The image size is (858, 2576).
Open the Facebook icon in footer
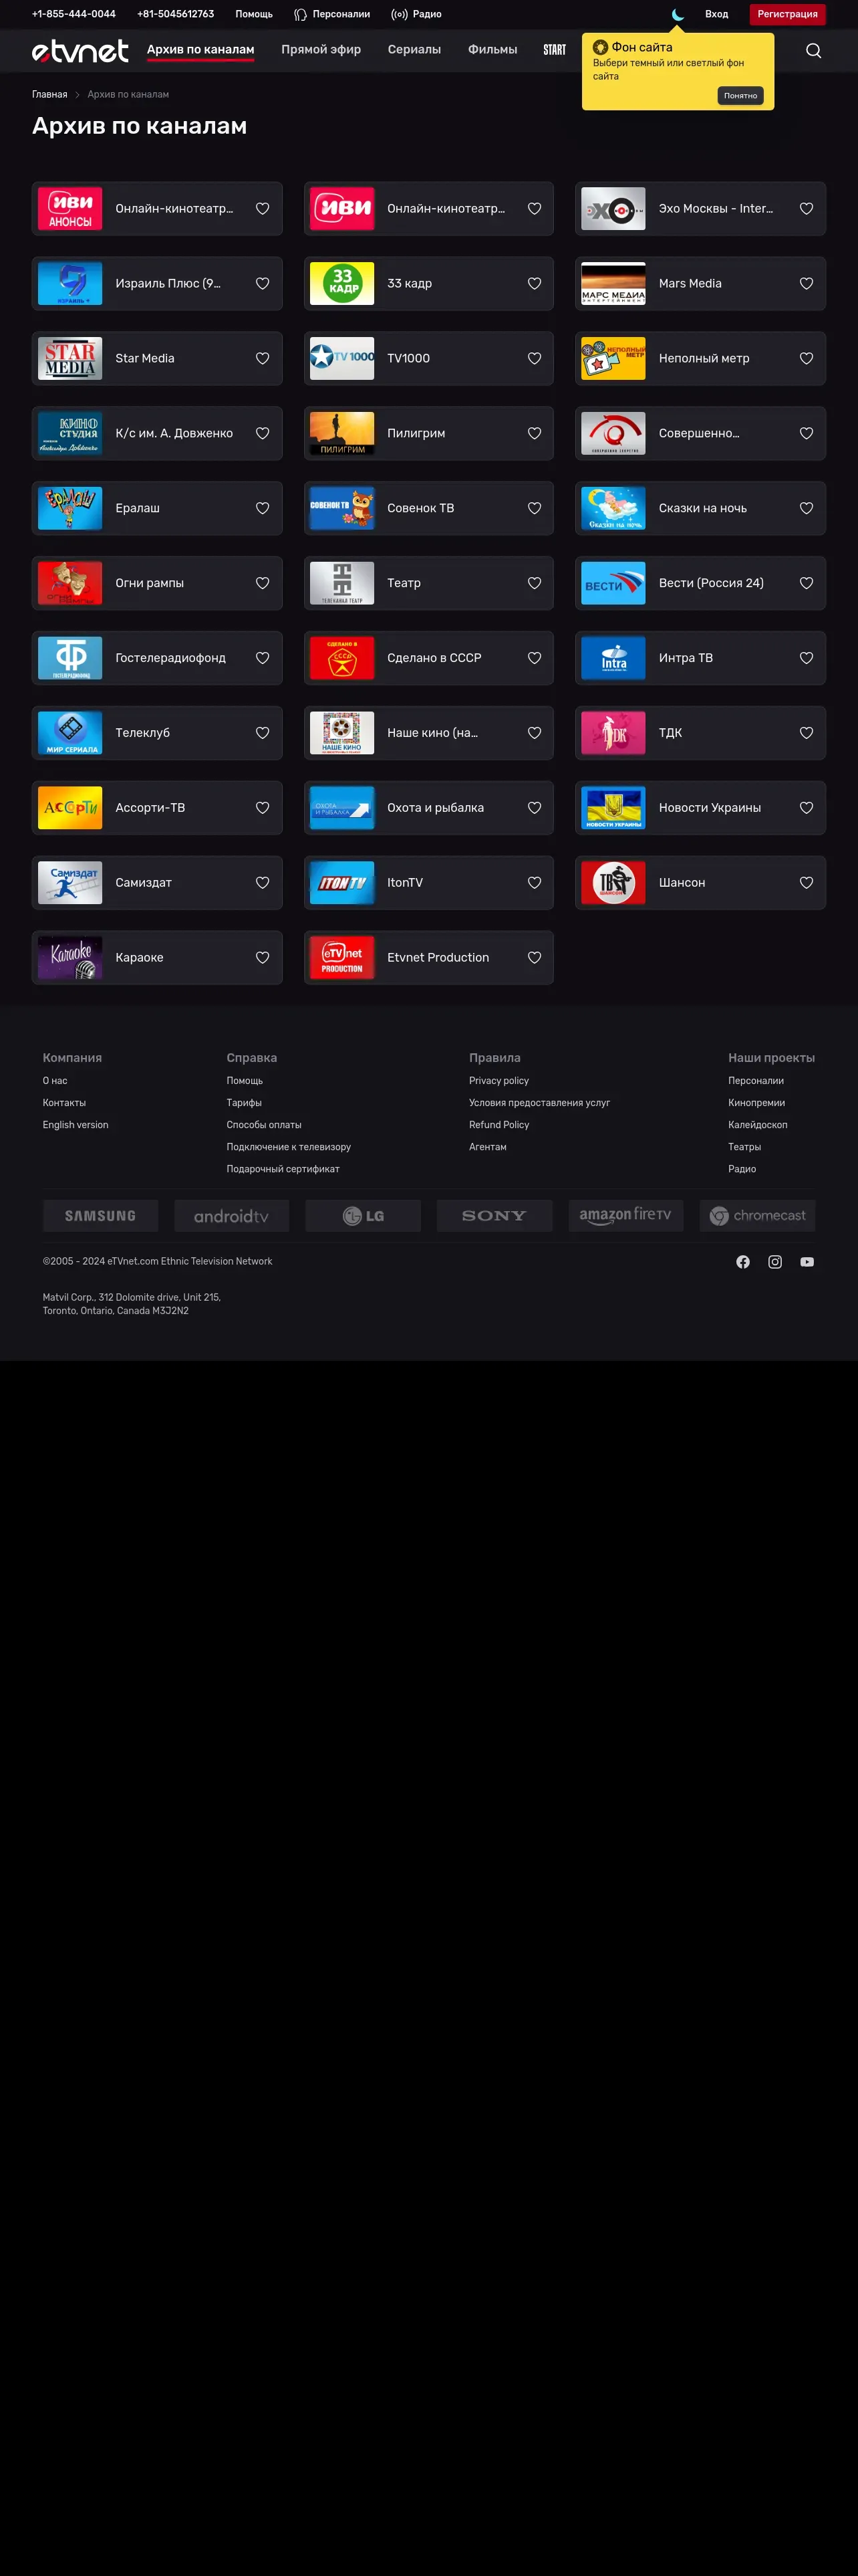click(742, 1262)
